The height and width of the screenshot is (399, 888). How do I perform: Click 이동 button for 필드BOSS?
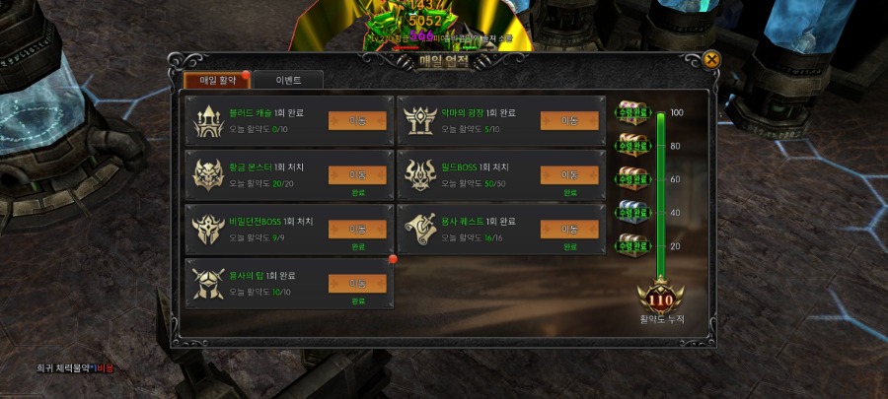coord(569,175)
